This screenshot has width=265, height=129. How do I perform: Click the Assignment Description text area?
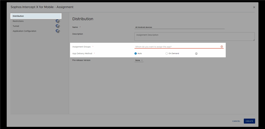pos(194,36)
